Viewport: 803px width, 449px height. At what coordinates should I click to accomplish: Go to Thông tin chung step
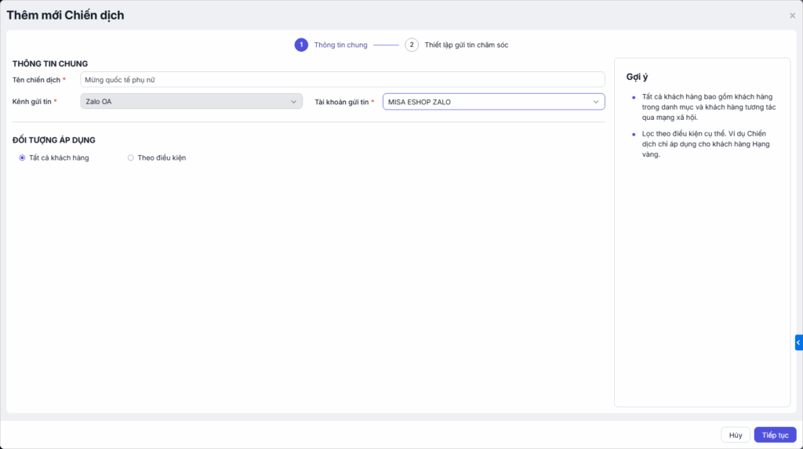(340, 45)
